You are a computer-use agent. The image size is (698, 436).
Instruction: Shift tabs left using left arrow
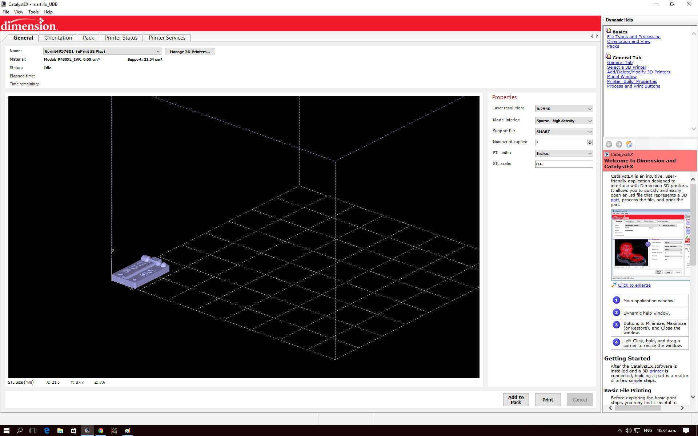(592, 36)
